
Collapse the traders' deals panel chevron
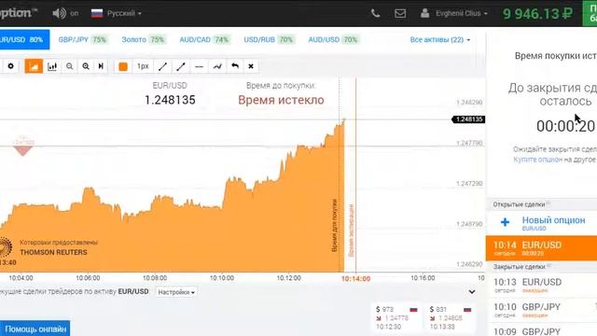[472, 292]
